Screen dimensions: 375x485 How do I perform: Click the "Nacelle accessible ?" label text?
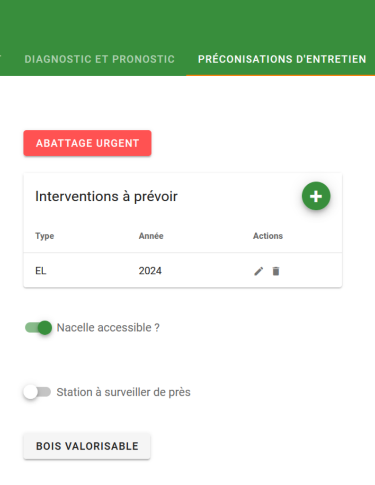coord(108,328)
